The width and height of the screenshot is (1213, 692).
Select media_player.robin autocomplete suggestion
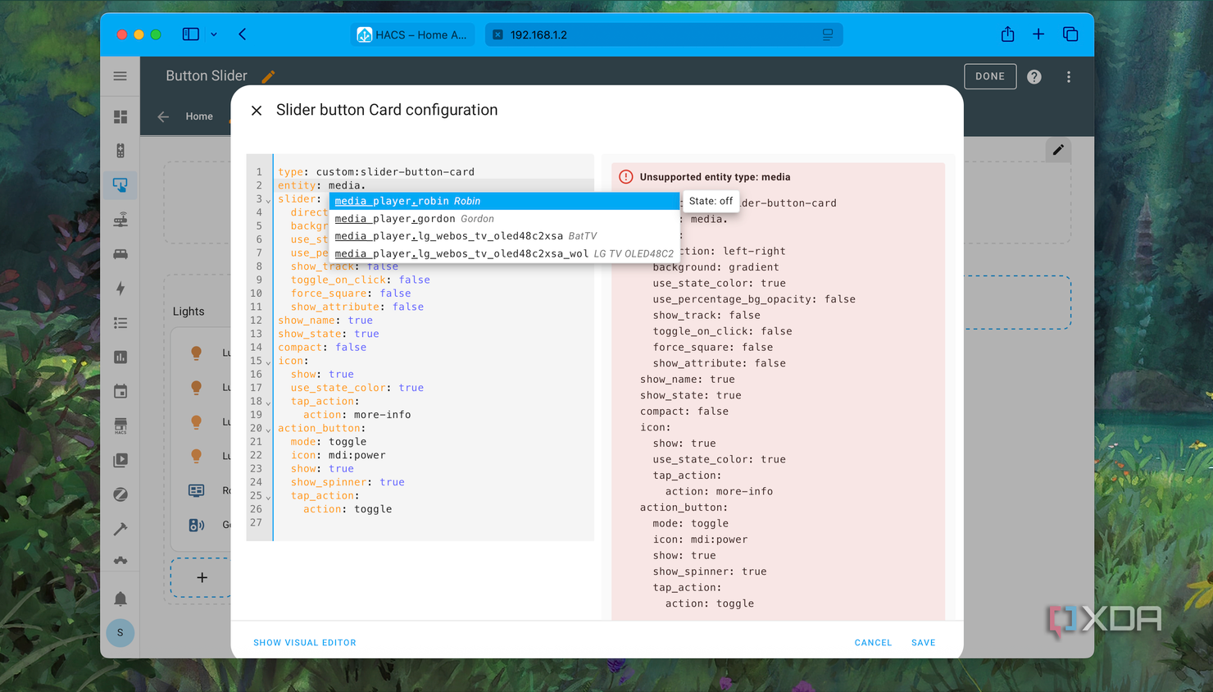504,201
